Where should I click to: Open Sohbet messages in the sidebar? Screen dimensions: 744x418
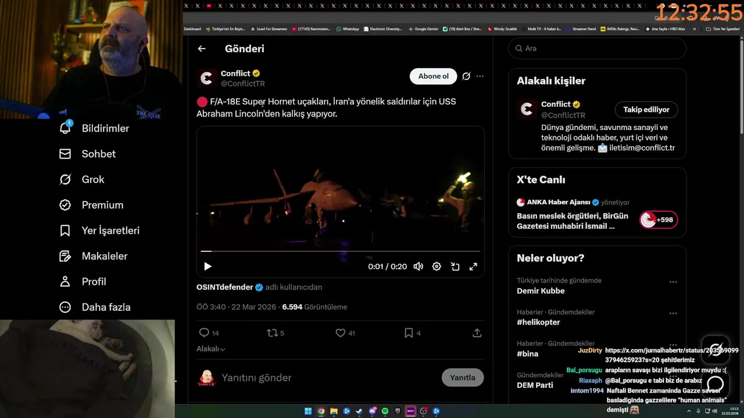[87, 154]
